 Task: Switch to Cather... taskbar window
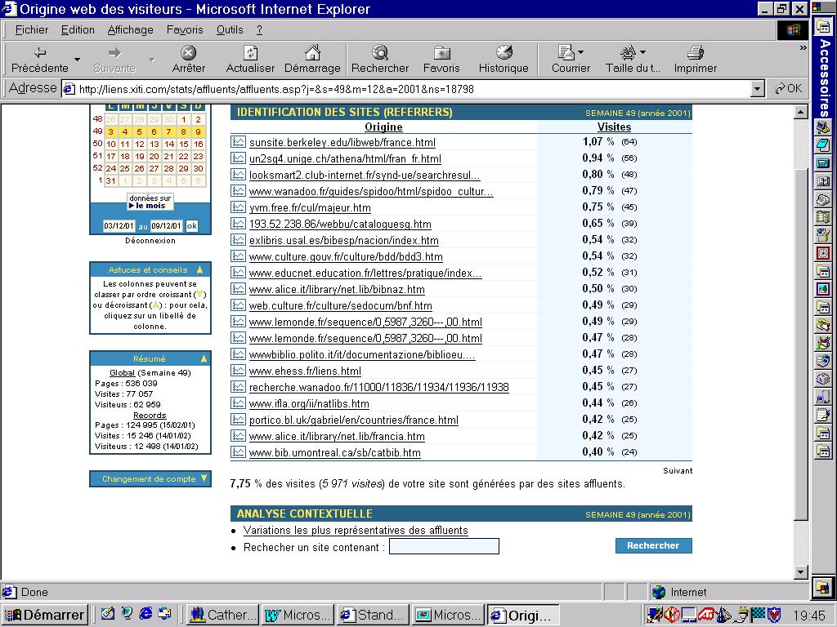[x=224, y=615]
